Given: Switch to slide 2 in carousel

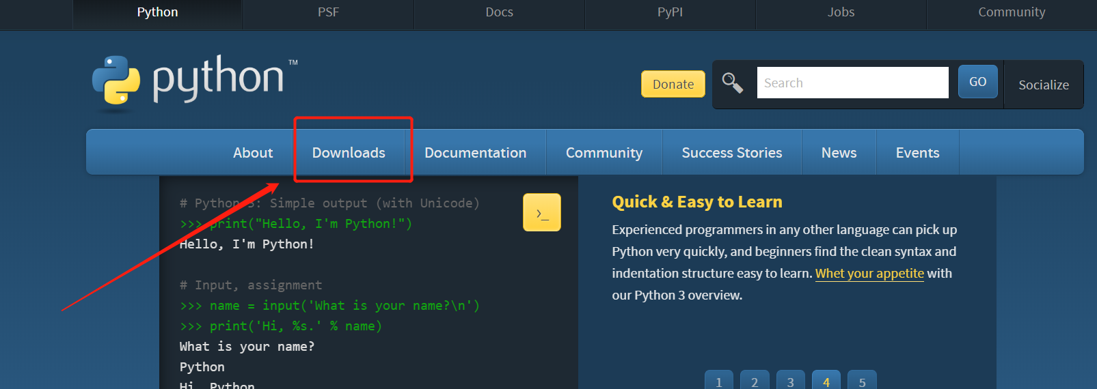Looking at the screenshot, I should pyautogui.click(x=755, y=381).
